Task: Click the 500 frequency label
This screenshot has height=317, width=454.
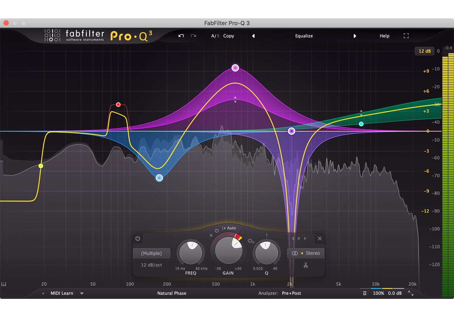Action: point(216,284)
